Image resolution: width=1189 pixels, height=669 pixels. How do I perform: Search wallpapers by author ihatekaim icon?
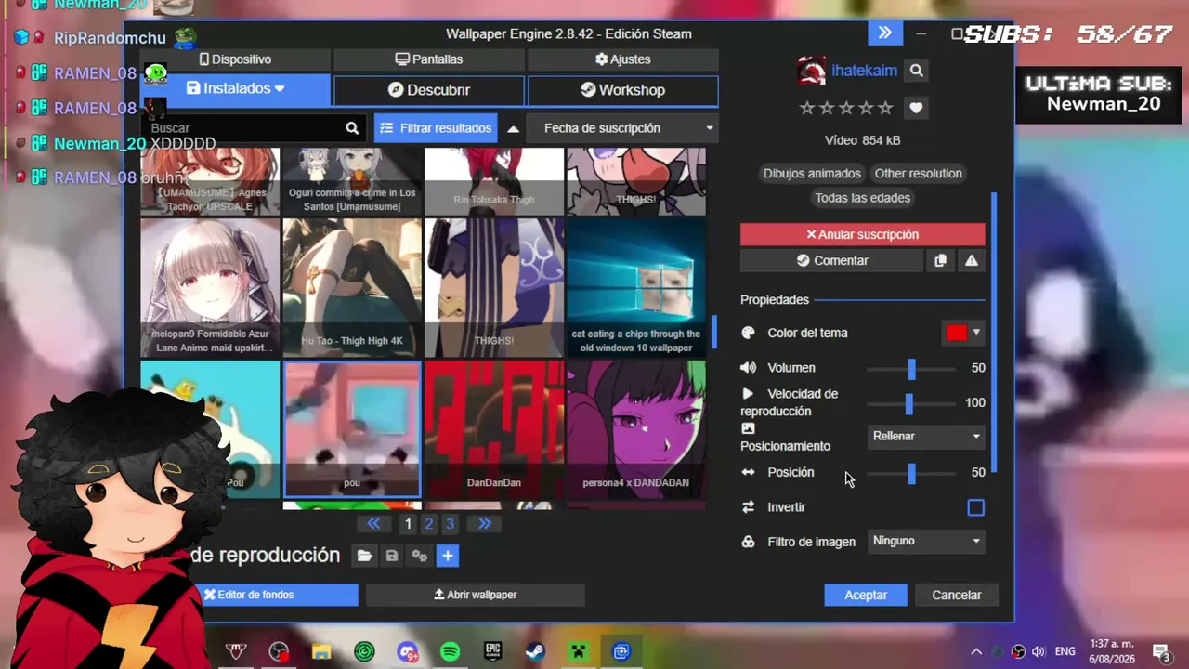[x=917, y=71]
